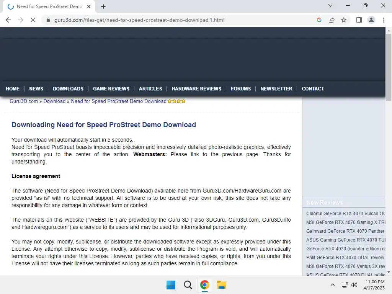This screenshot has width=392, height=294.
Task: Click the Downloading Need for Speed heading
Action: point(104,125)
